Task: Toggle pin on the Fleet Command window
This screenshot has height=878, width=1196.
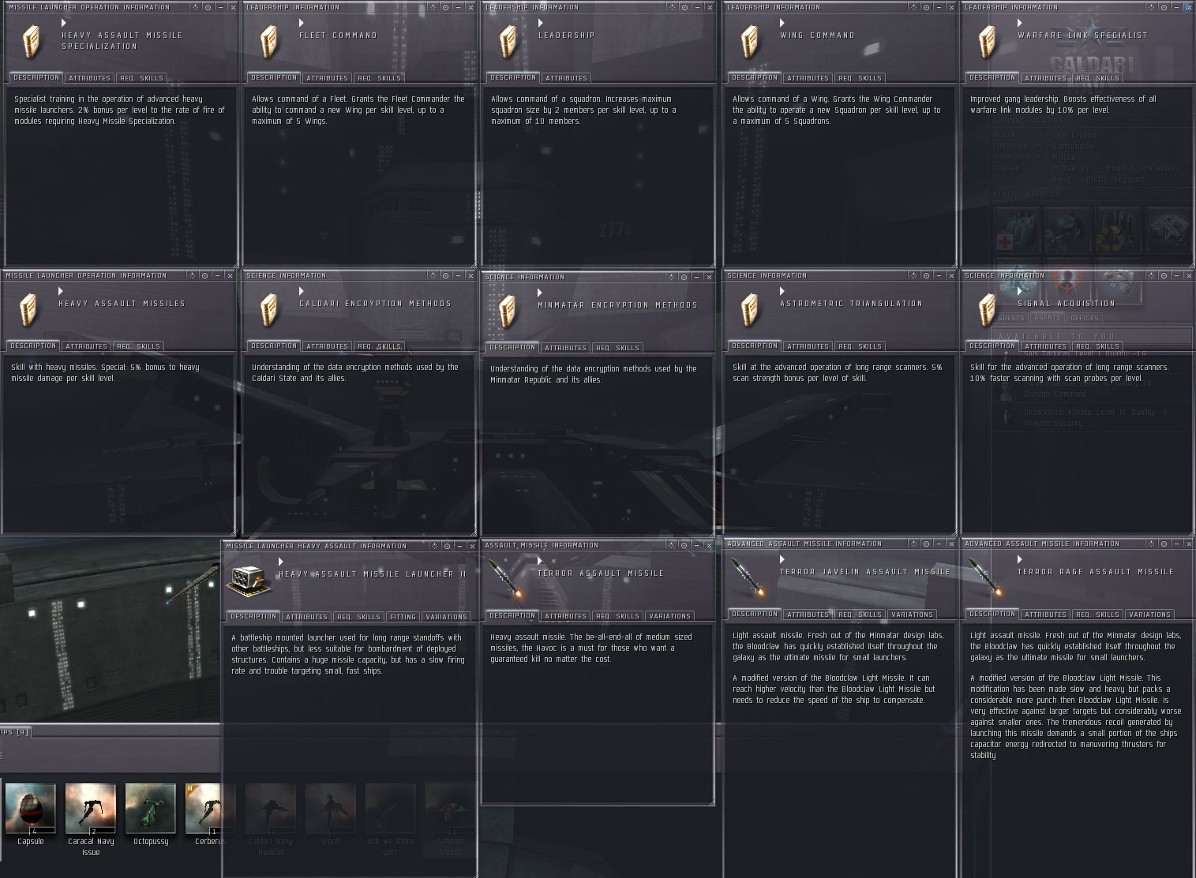Action: tap(433, 7)
